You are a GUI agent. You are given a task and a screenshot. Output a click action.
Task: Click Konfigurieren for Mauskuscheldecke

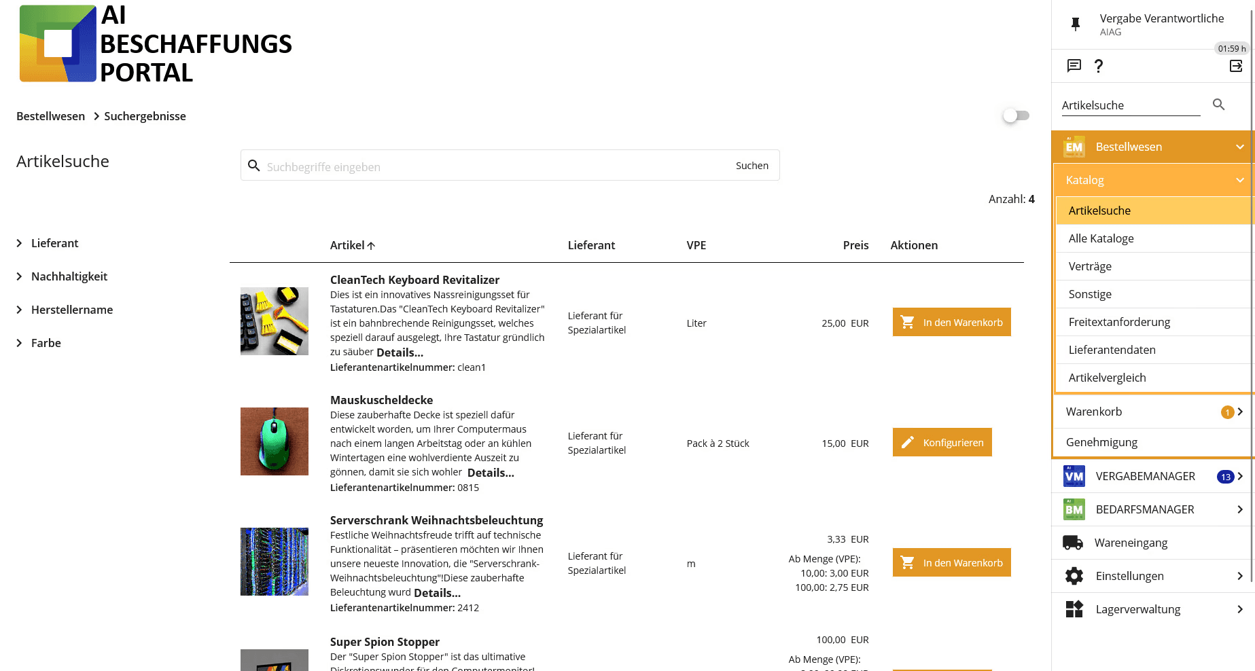[942, 442]
